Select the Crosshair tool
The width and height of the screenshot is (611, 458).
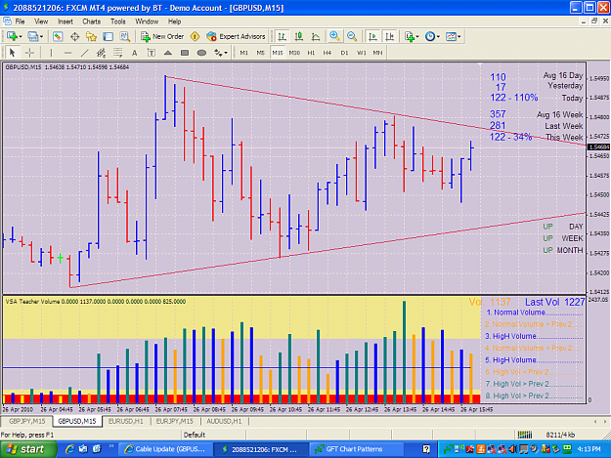click(x=29, y=53)
